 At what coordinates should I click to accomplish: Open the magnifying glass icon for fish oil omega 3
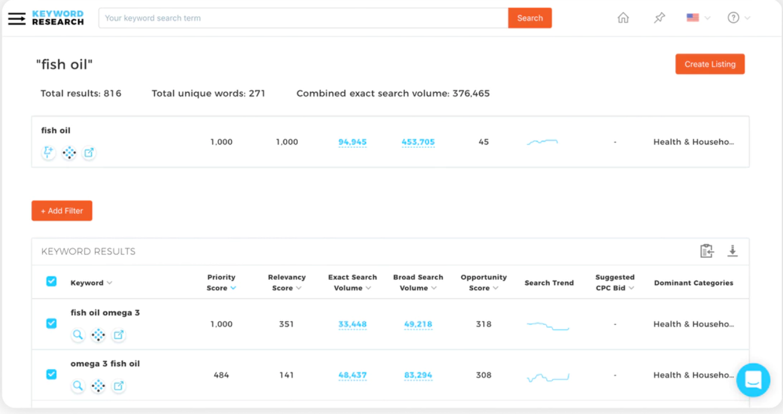(78, 335)
